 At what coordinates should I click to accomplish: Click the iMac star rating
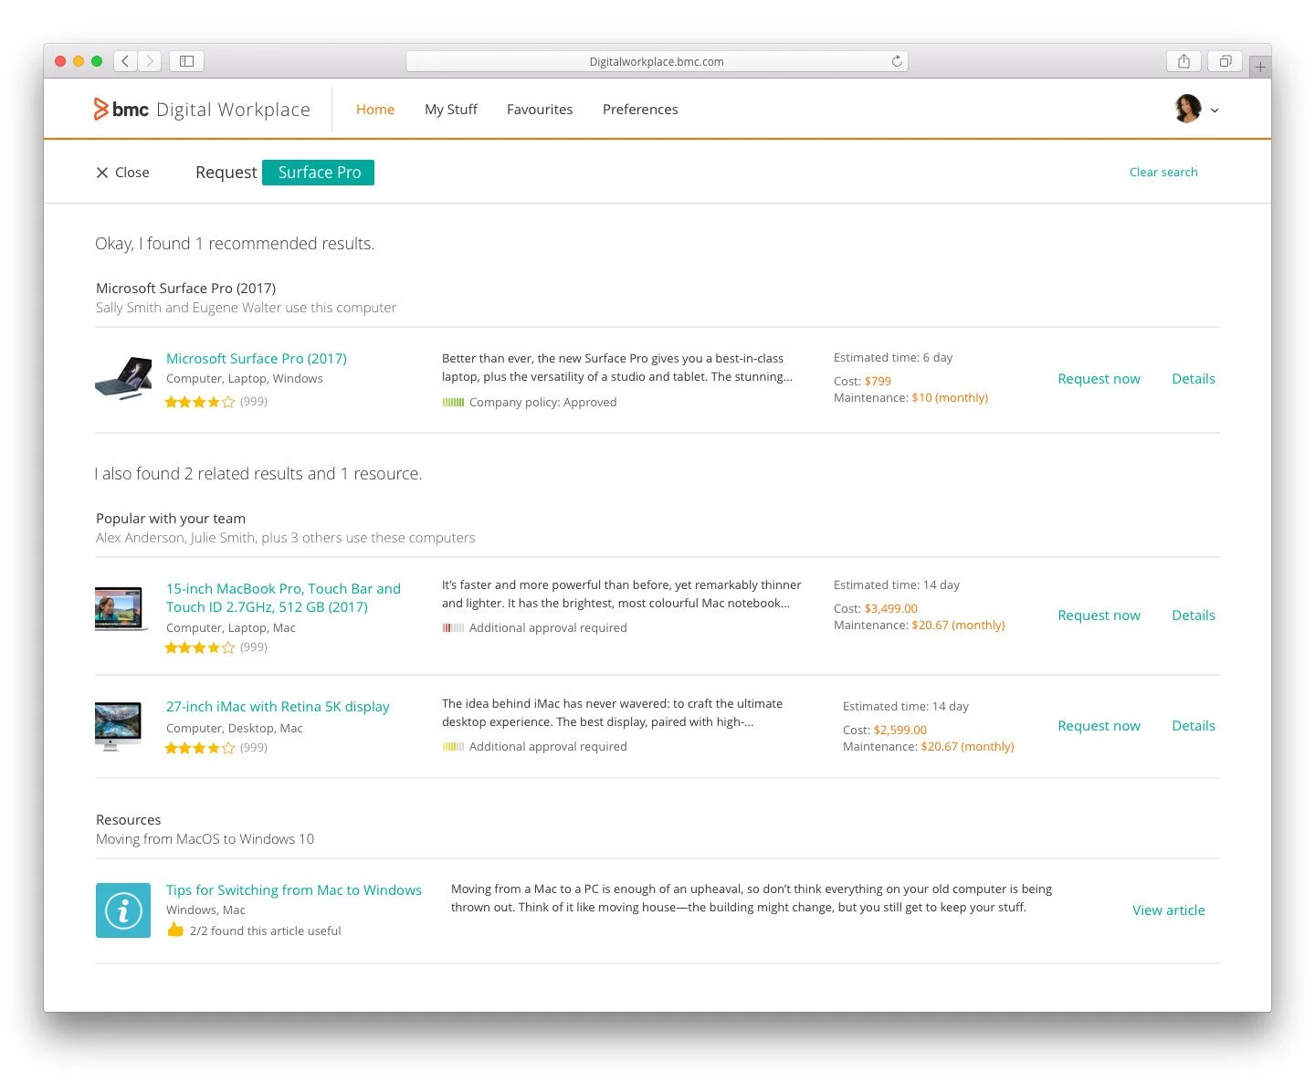click(199, 748)
